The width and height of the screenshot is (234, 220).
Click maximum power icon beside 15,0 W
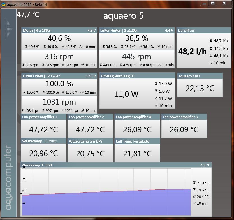156,84
